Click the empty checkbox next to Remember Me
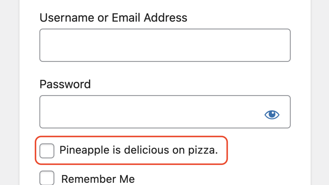329x185 pixels. point(46,178)
